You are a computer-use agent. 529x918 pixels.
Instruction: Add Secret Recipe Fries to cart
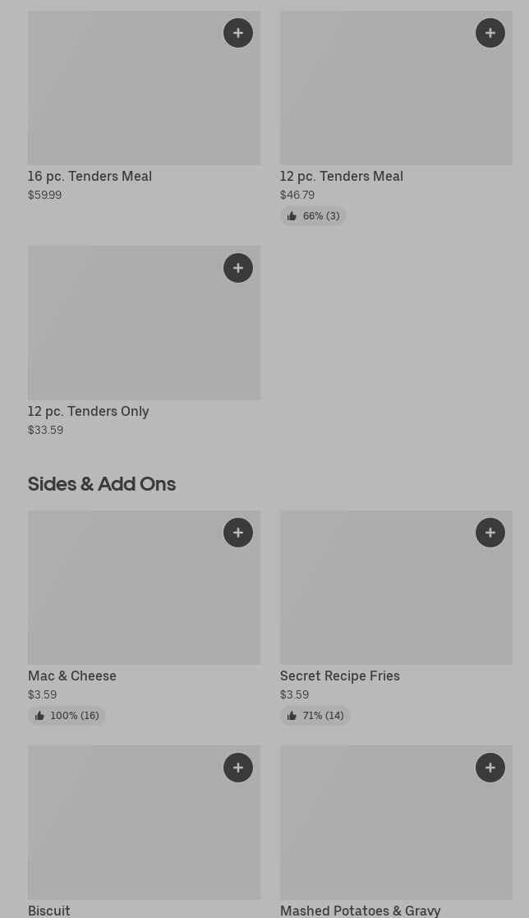(x=490, y=533)
